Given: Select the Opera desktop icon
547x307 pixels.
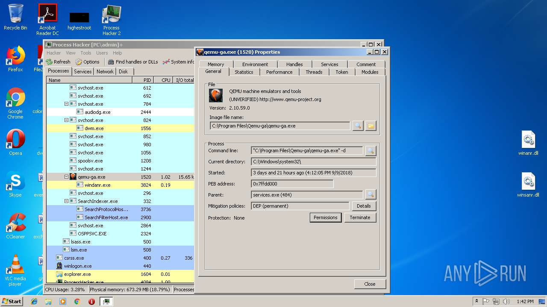Looking at the screenshot, I should point(15,142).
